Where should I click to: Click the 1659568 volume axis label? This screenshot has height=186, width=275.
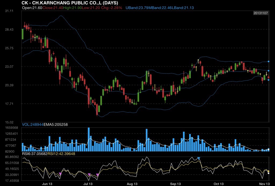[12, 128]
